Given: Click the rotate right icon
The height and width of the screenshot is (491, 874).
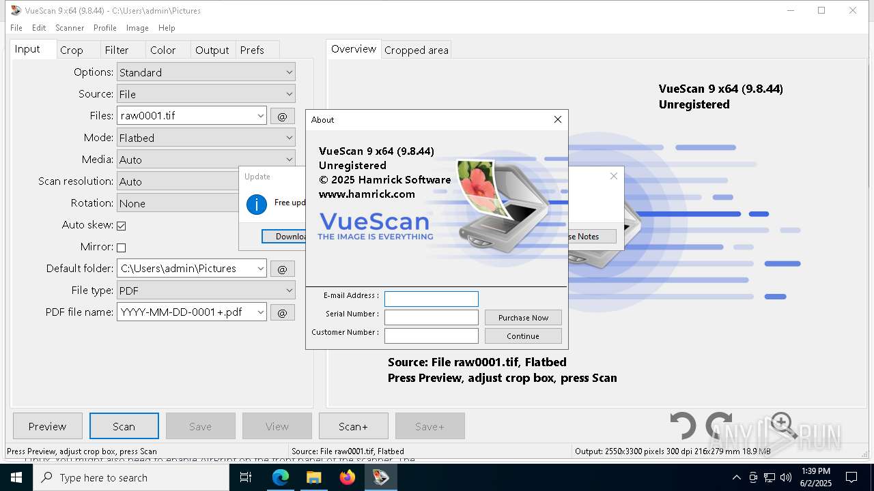Looking at the screenshot, I should 718,426.
